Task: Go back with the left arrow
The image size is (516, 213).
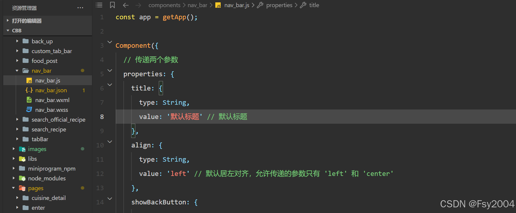Action: point(126,5)
